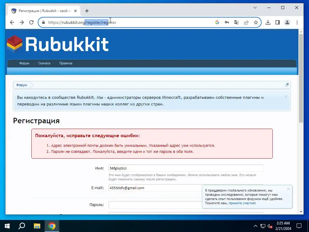Click 'Пожалуйста, исправьте следующие ошибки' heading
The height and width of the screenshot is (232, 309).
tap(88, 136)
